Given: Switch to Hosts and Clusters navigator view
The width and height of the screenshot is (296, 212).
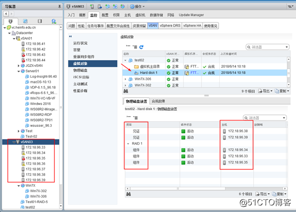Looking at the screenshot, I should coord(10,21).
